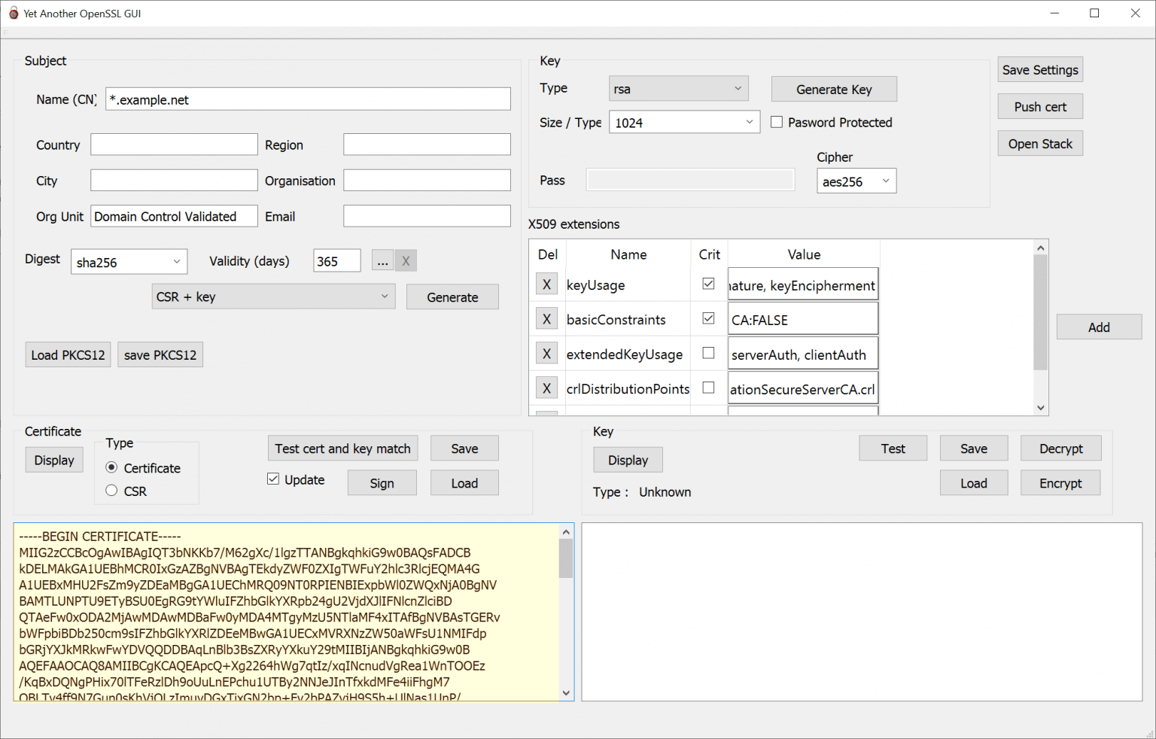Edit the Name (CN) field containing *.example.net
1156x739 pixels.
click(x=307, y=99)
